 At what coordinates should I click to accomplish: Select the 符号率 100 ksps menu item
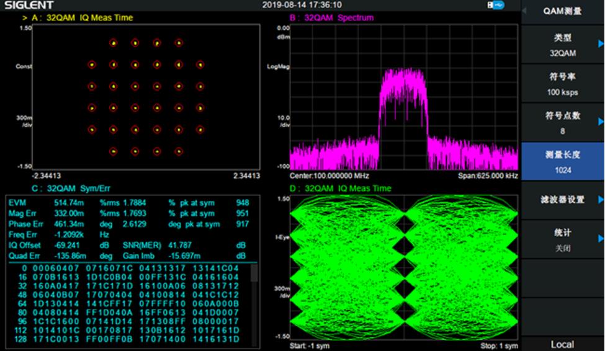click(x=562, y=84)
